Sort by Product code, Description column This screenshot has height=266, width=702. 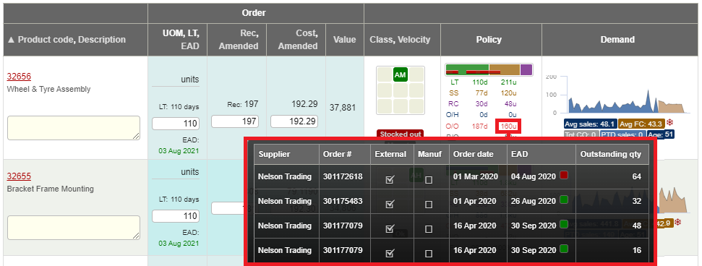coord(67,40)
